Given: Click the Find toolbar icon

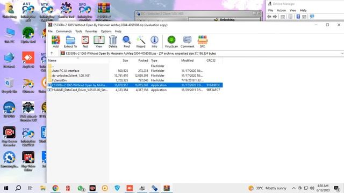Looking at the screenshot, I should [127, 42].
